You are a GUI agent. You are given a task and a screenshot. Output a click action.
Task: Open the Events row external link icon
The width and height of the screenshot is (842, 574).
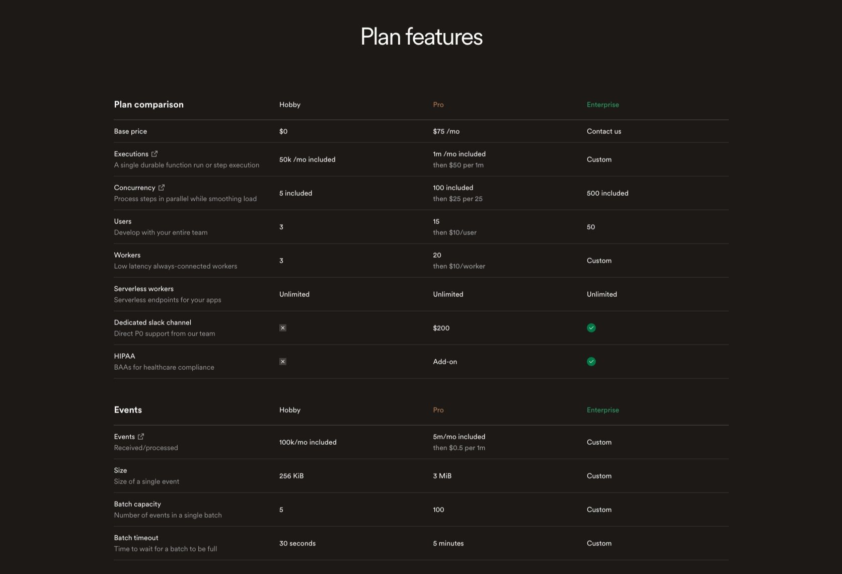pyautogui.click(x=141, y=437)
